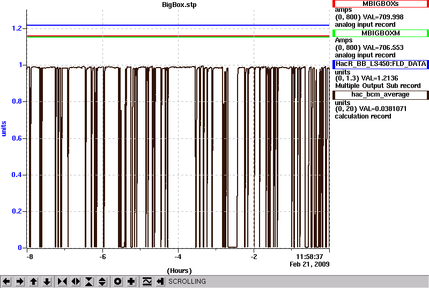The width and height of the screenshot is (429, 288).
Task: Click the auto-scroll arrow-to-bar icon
Action: pyautogui.click(x=160, y=282)
